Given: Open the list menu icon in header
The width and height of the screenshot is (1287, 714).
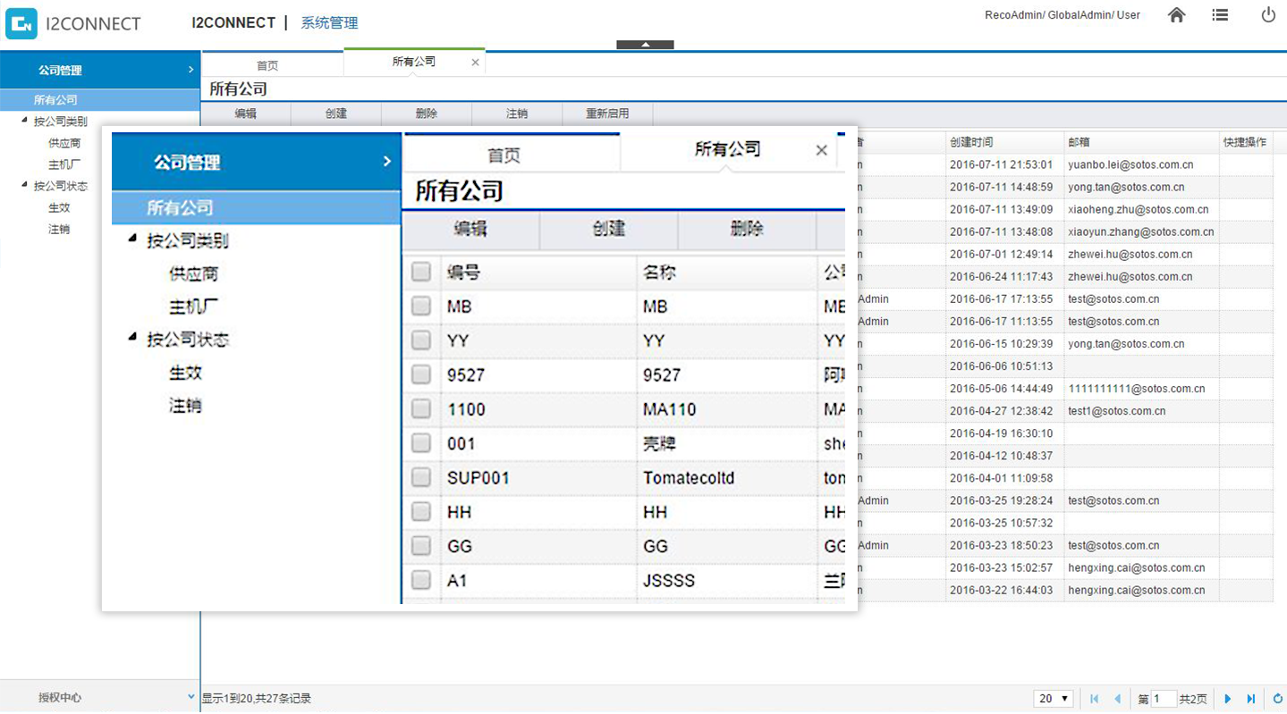Looking at the screenshot, I should click(1220, 15).
